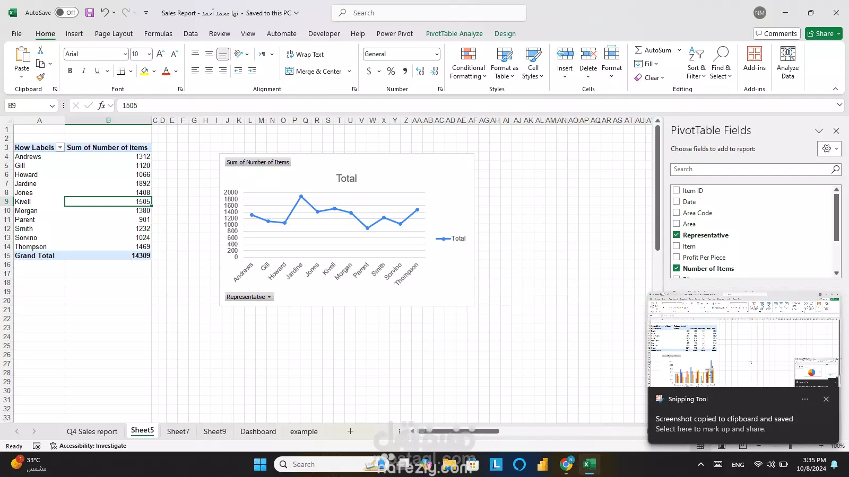The image size is (849, 477).
Task: Open the Insert ribbon tab
Action: coord(74,33)
